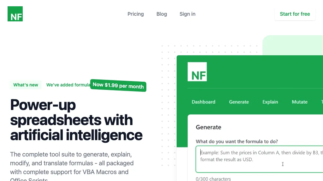This screenshot has width=323, height=181.
Task: Open the Mutate tab
Action: [299, 102]
